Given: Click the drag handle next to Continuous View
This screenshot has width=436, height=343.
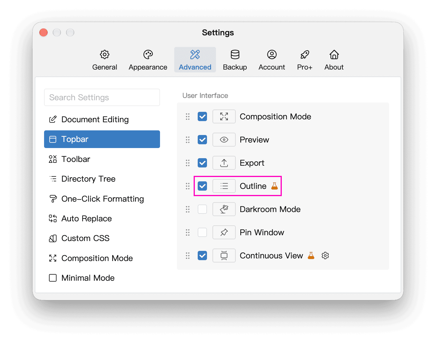Looking at the screenshot, I should pyautogui.click(x=188, y=256).
